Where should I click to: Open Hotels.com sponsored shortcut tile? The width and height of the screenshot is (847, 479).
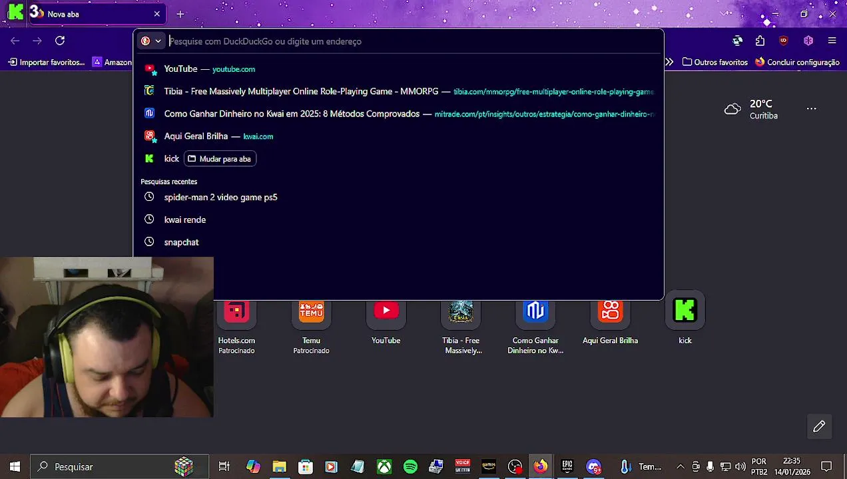(236, 323)
